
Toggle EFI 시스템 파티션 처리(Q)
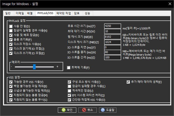tap(69, 95)
